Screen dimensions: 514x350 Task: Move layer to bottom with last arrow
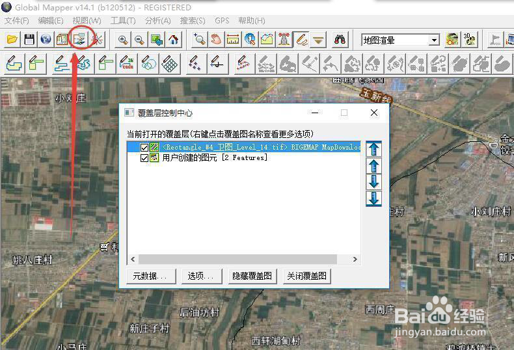tap(373, 198)
